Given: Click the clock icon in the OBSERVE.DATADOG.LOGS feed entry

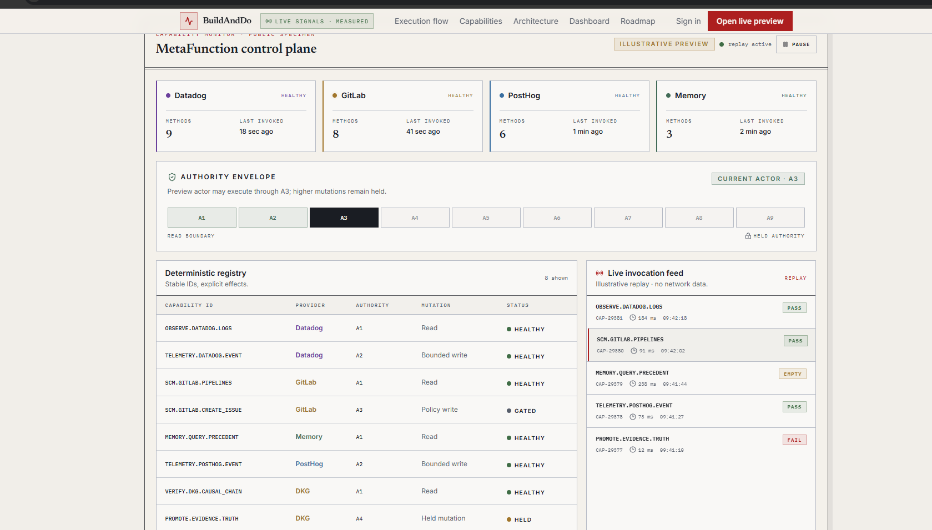Looking at the screenshot, I should pos(632,318).
